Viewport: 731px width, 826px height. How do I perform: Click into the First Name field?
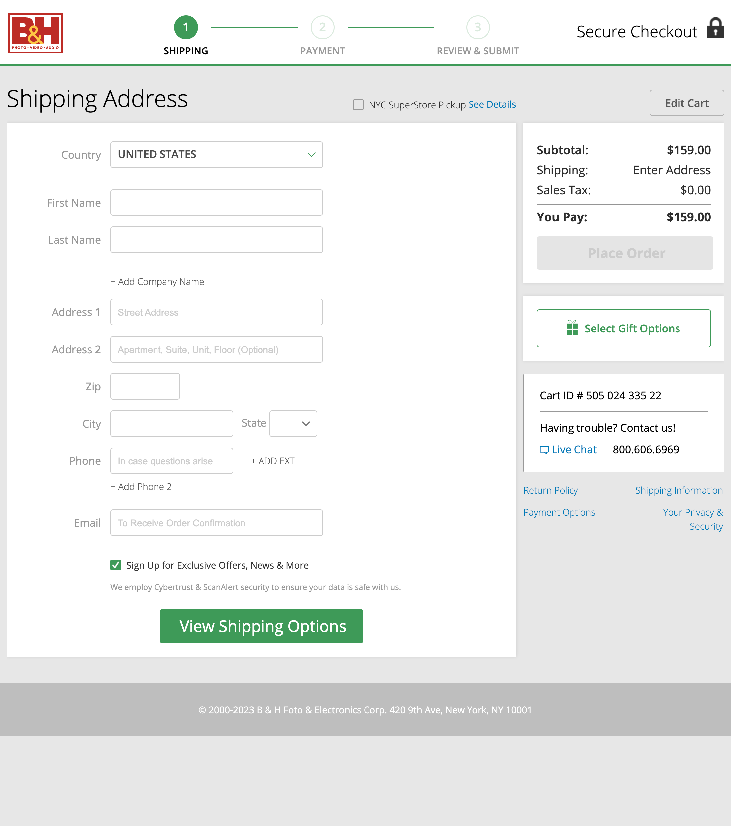(x=216, y=203)
